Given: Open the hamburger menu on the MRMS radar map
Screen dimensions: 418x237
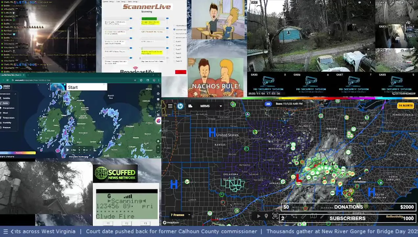Looking at the screenshot, I should 170,106.
